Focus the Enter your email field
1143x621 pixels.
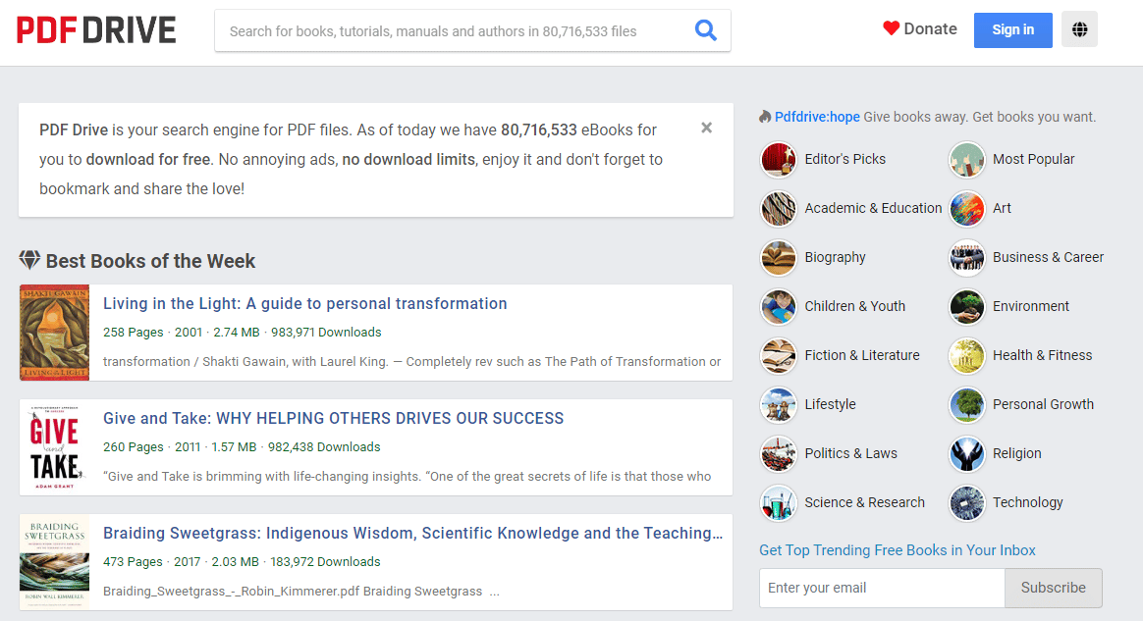pos(881,588)
